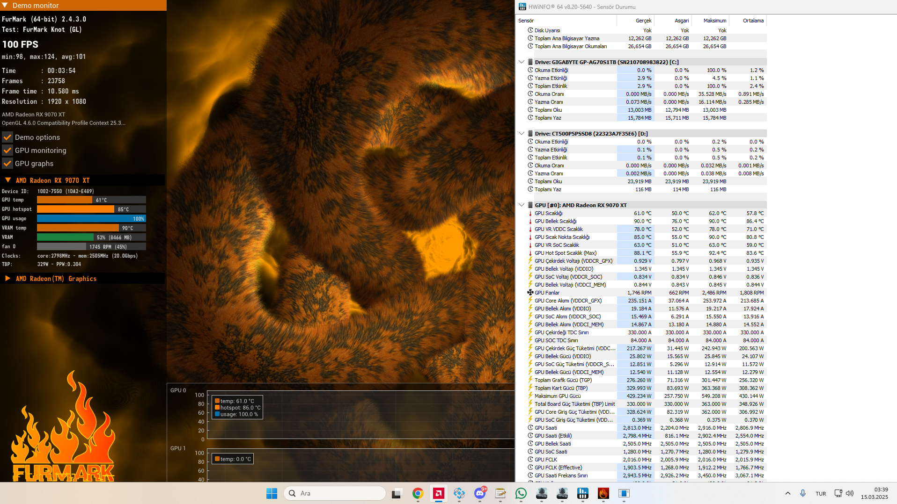Open WhatsApp from the taskbar
Image resolution: width=897 pixels, height=504 pixels.
click(521, 493)
